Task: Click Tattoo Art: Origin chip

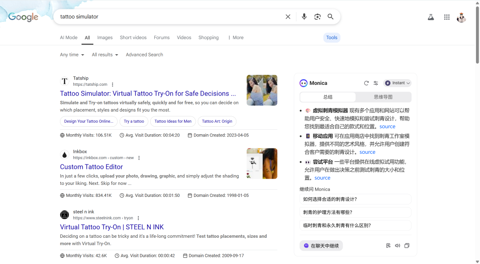Action: click(x=217, y=121)
